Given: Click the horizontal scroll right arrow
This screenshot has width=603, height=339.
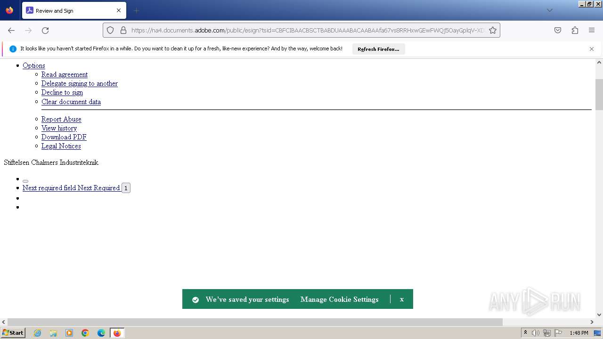Looking at the screenshot, I should point(592,322).
